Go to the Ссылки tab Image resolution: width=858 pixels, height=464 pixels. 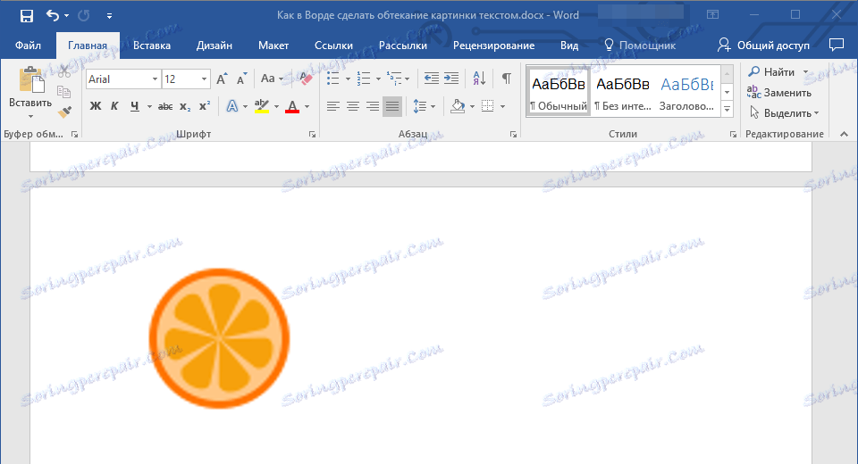[x=333, y=46]
